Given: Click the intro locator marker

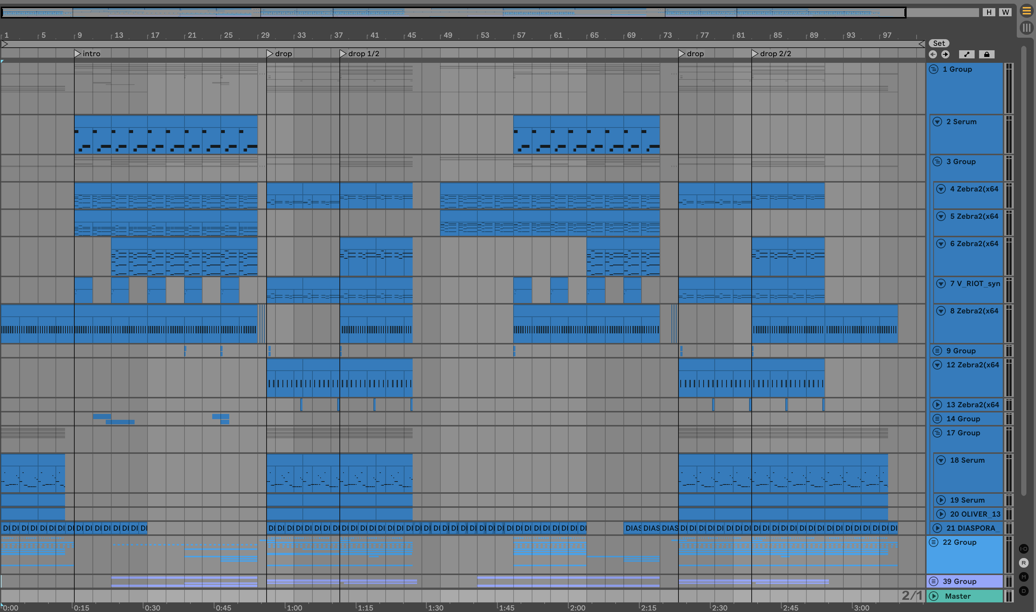Looking at the screenshot, I should [x=78, y=54].
